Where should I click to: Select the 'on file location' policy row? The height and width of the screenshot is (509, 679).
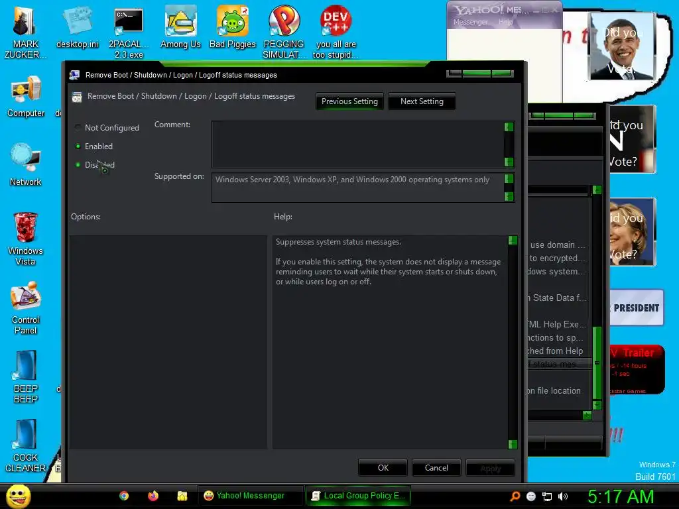pos(558,390)
